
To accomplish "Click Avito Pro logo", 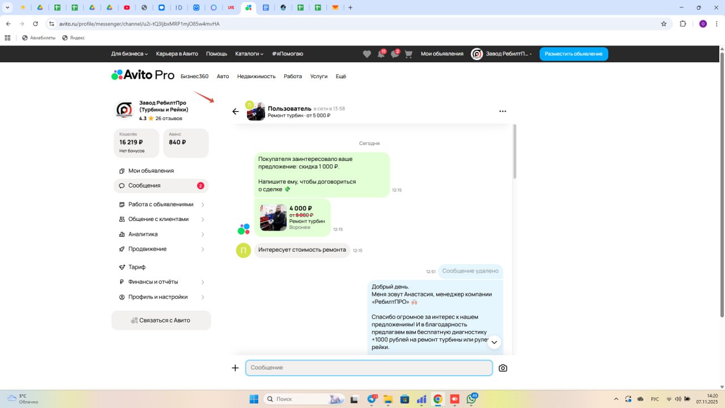I will [x=142, y=75].
